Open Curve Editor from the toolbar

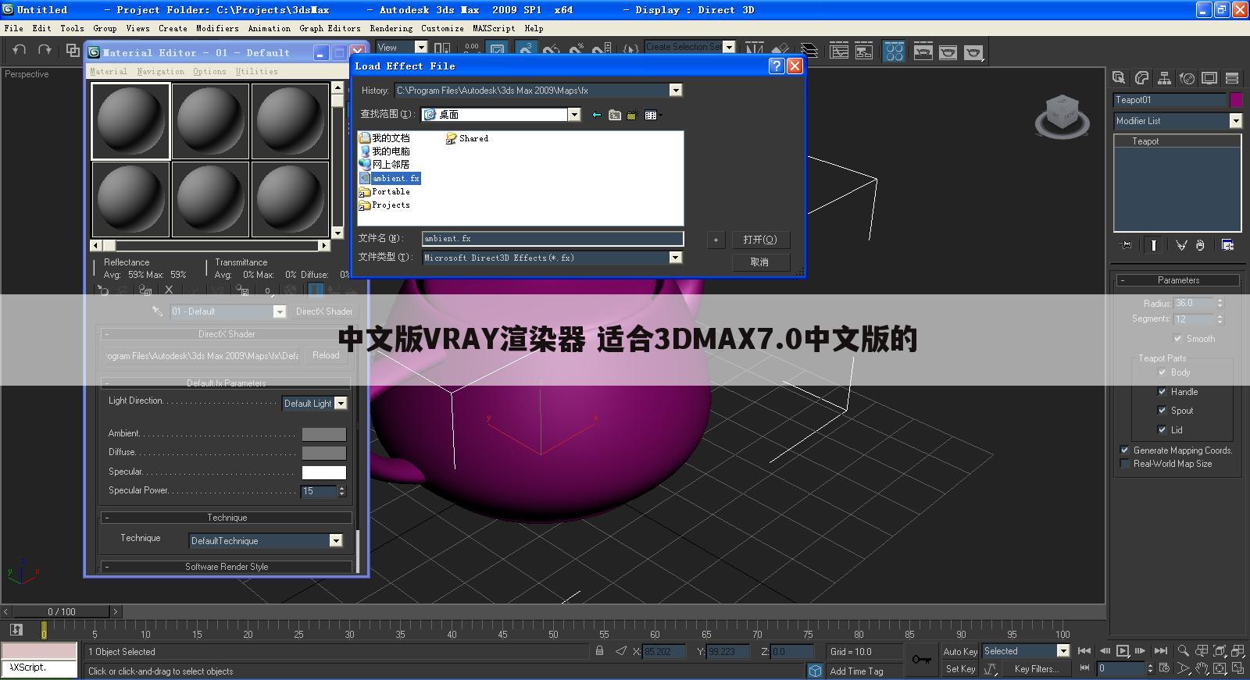(x=839, y=52)
